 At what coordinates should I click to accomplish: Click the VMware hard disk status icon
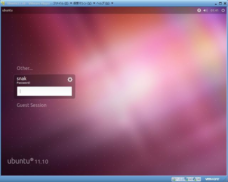pos(173,179)
